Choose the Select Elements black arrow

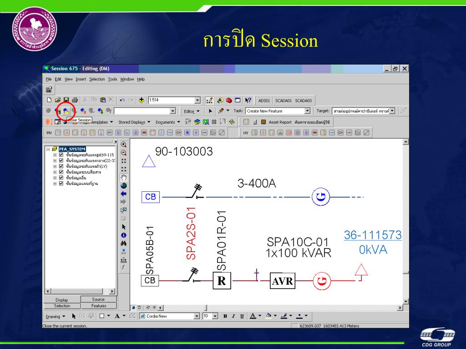124,227
